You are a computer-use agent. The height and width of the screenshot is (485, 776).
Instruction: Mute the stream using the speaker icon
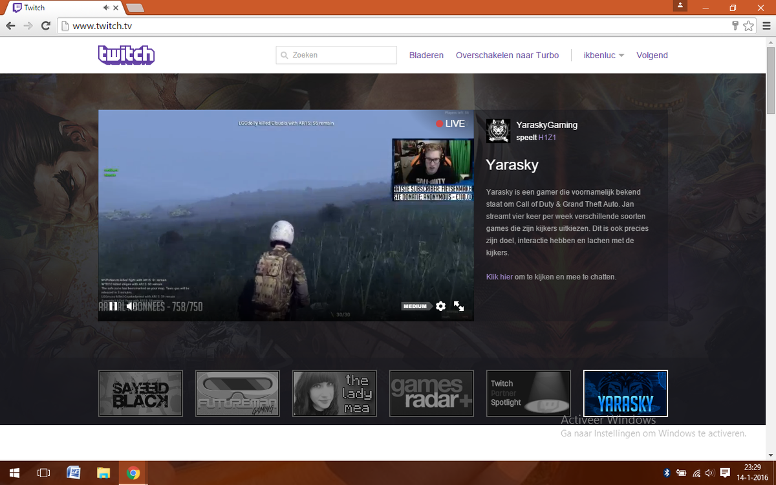pos(131,307)
